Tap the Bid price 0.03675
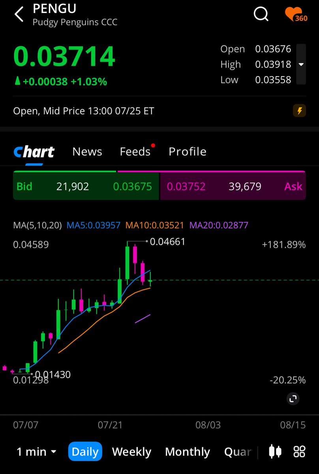Viewport: 319px width, 474px height. pyautogui.click(x=133, y=186)
